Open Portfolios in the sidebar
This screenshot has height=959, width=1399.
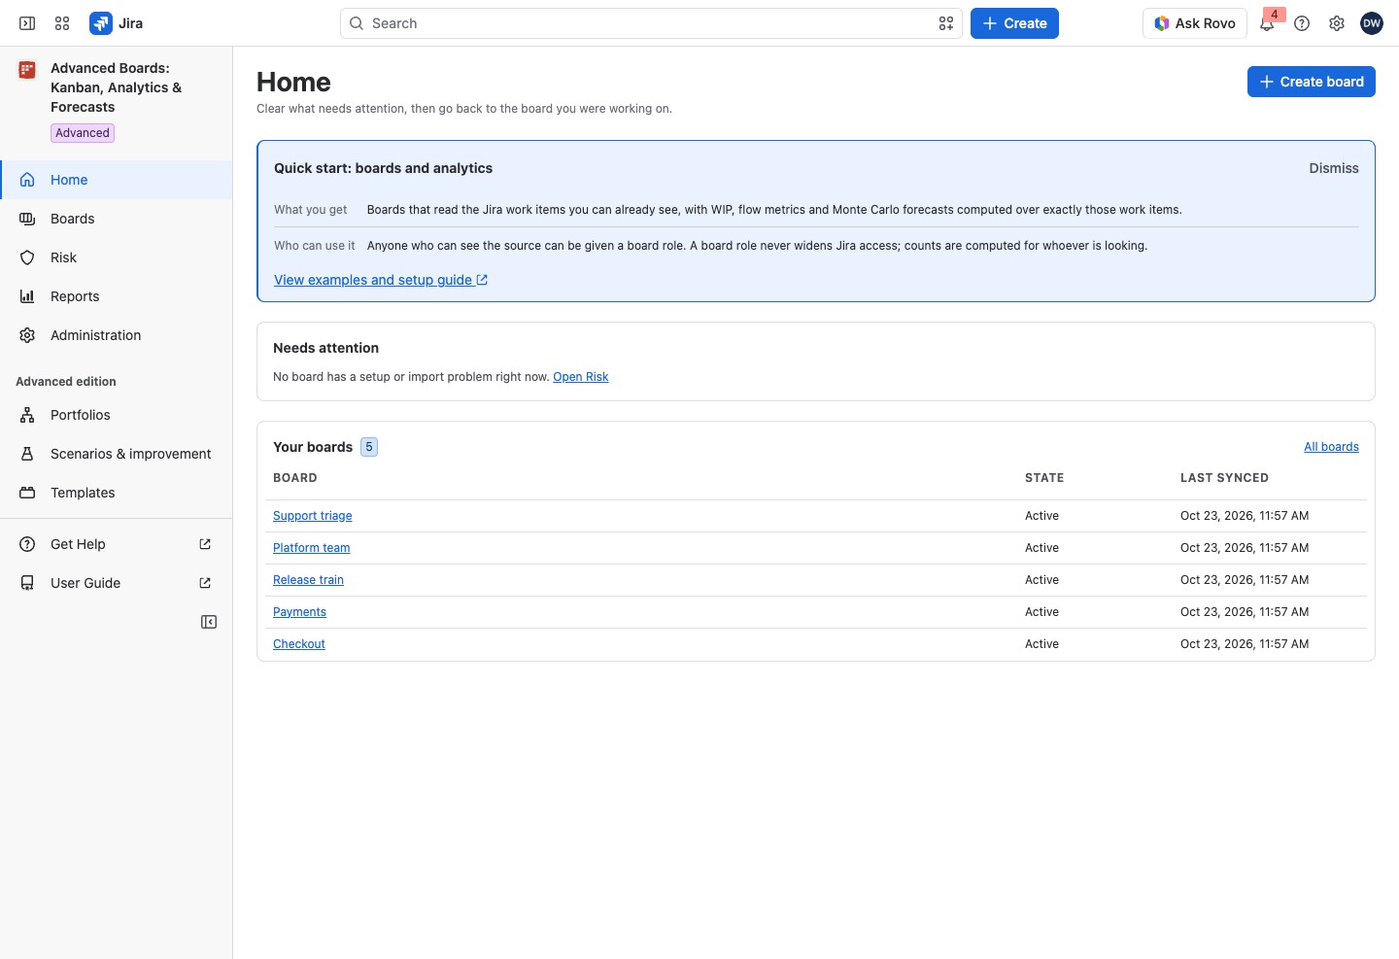click(x=117, y=415)
